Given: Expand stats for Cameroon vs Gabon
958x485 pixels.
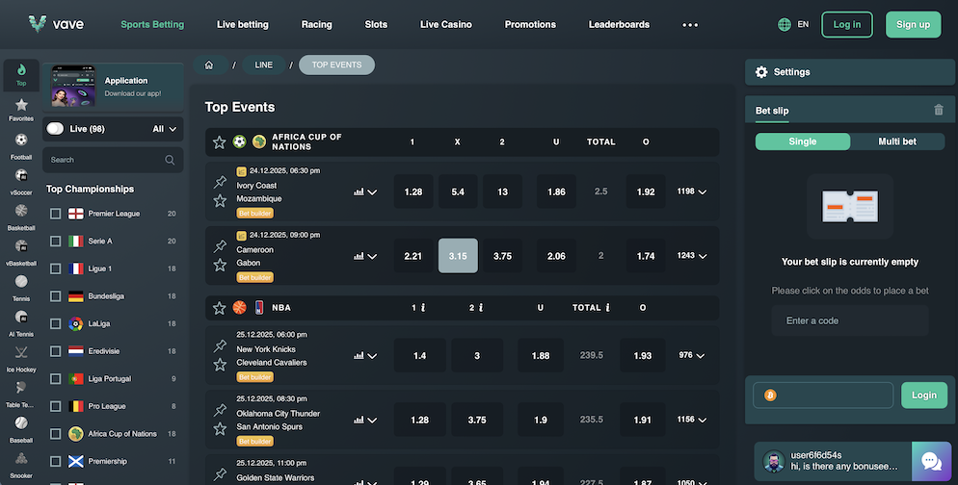Looking at the screenshot, I should (x=365, y=256).
